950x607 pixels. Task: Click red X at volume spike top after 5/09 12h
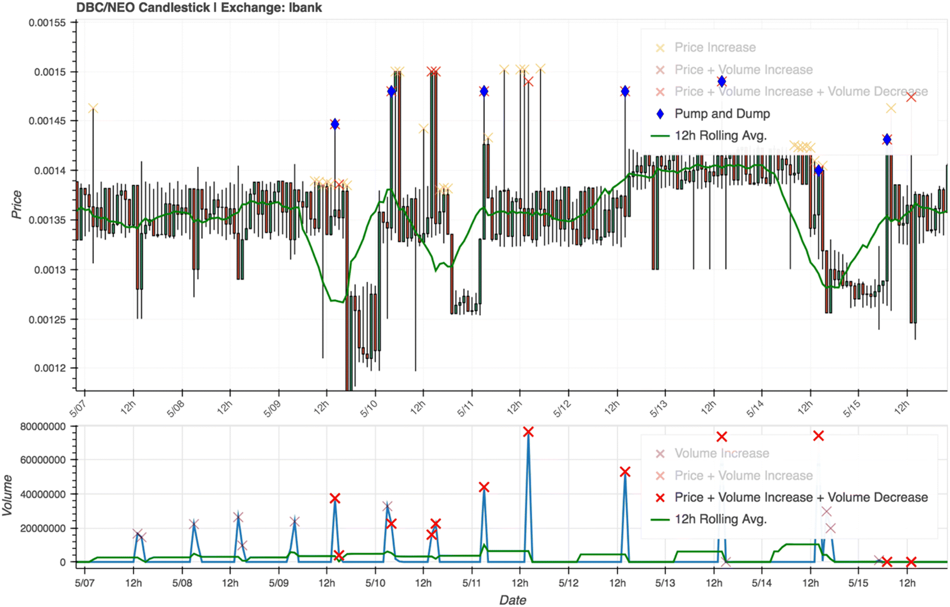click(335, 498)
